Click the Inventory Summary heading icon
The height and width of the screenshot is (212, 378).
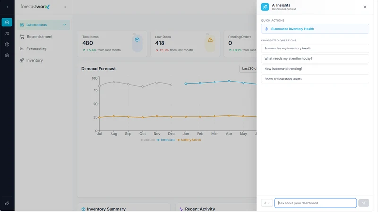[x=84, y=209]
